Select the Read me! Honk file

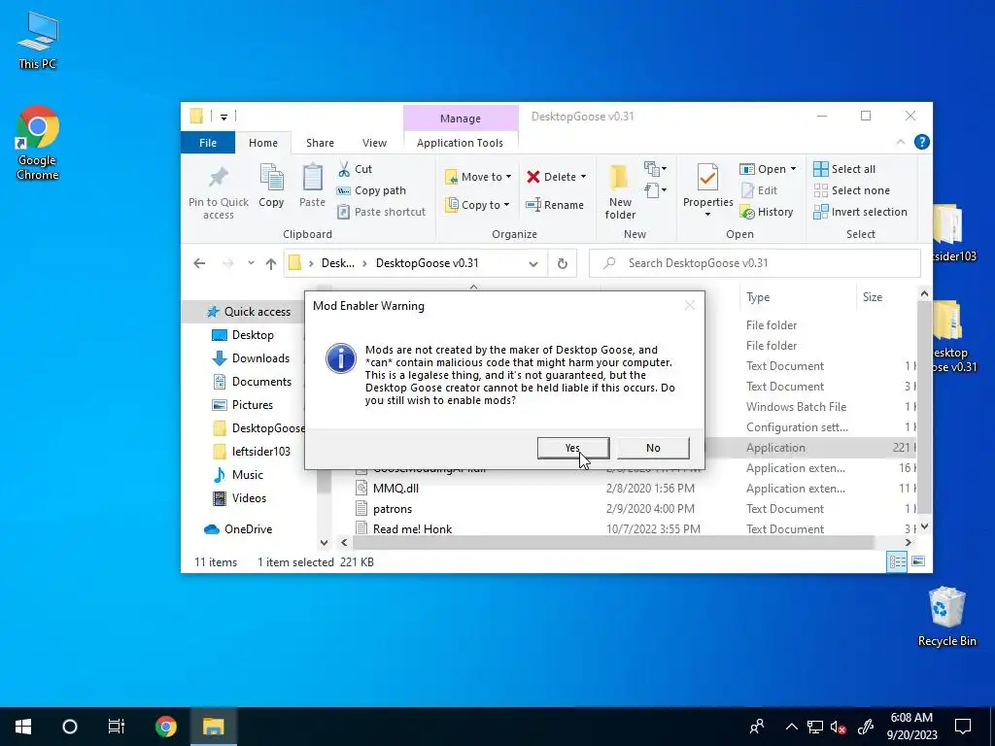click(x=412, y=529)
